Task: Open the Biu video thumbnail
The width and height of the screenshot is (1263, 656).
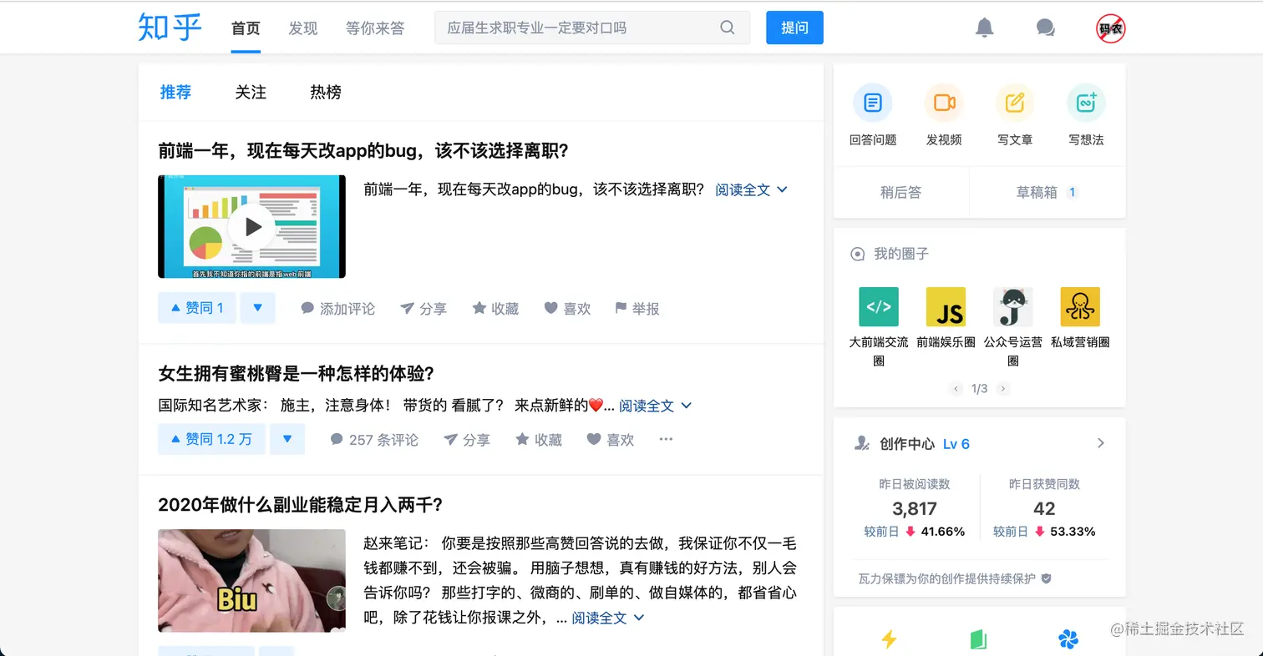Action: [x=251, y=581]
